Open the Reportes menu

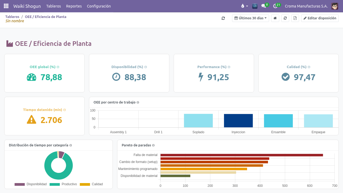(74, 6)
